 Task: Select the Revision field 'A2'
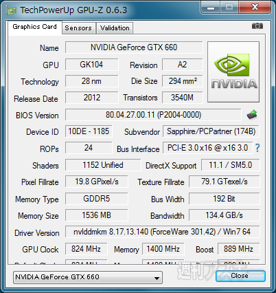pyautogui.click(x=183, y=65)
